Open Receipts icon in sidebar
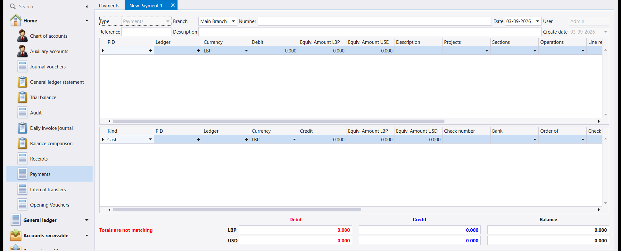Screen dimensions: 621x251 click(22, 159)
